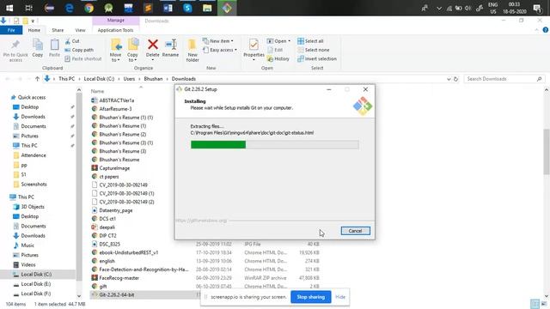Click the red Delete icon
Screen dimensions: 550x309
click(153, 45)
